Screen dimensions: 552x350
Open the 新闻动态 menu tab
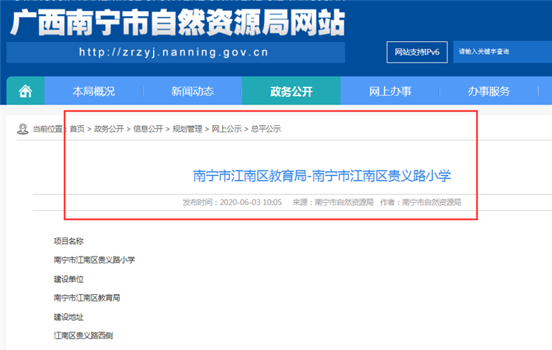coord(193,91)
